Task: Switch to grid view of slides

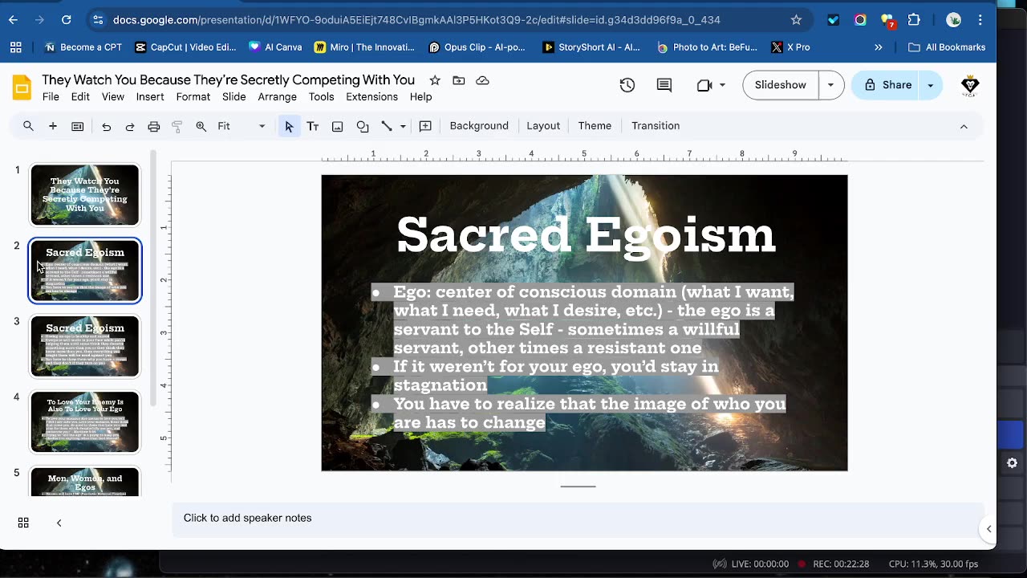Action: pos(23,523)
